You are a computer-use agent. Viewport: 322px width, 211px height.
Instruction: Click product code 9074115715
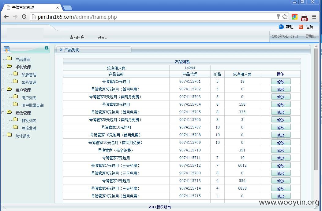click(190, 196)
